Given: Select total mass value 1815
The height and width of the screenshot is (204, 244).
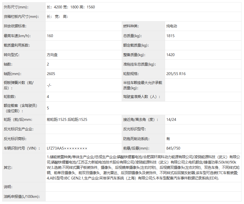Looking at the screenshot, I should [170, 36].
